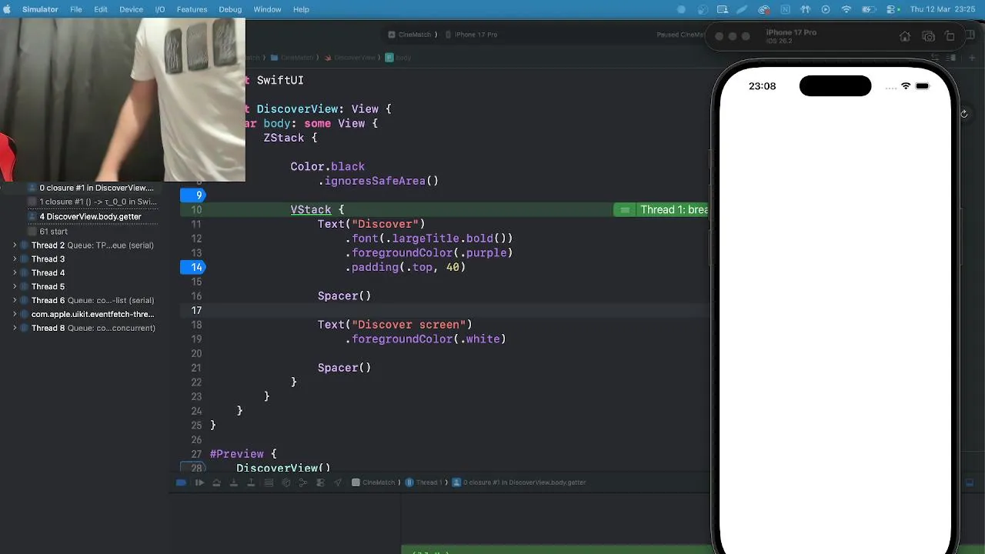
Task: Expand Thread 5 in debug navigator
Action: 15,287
